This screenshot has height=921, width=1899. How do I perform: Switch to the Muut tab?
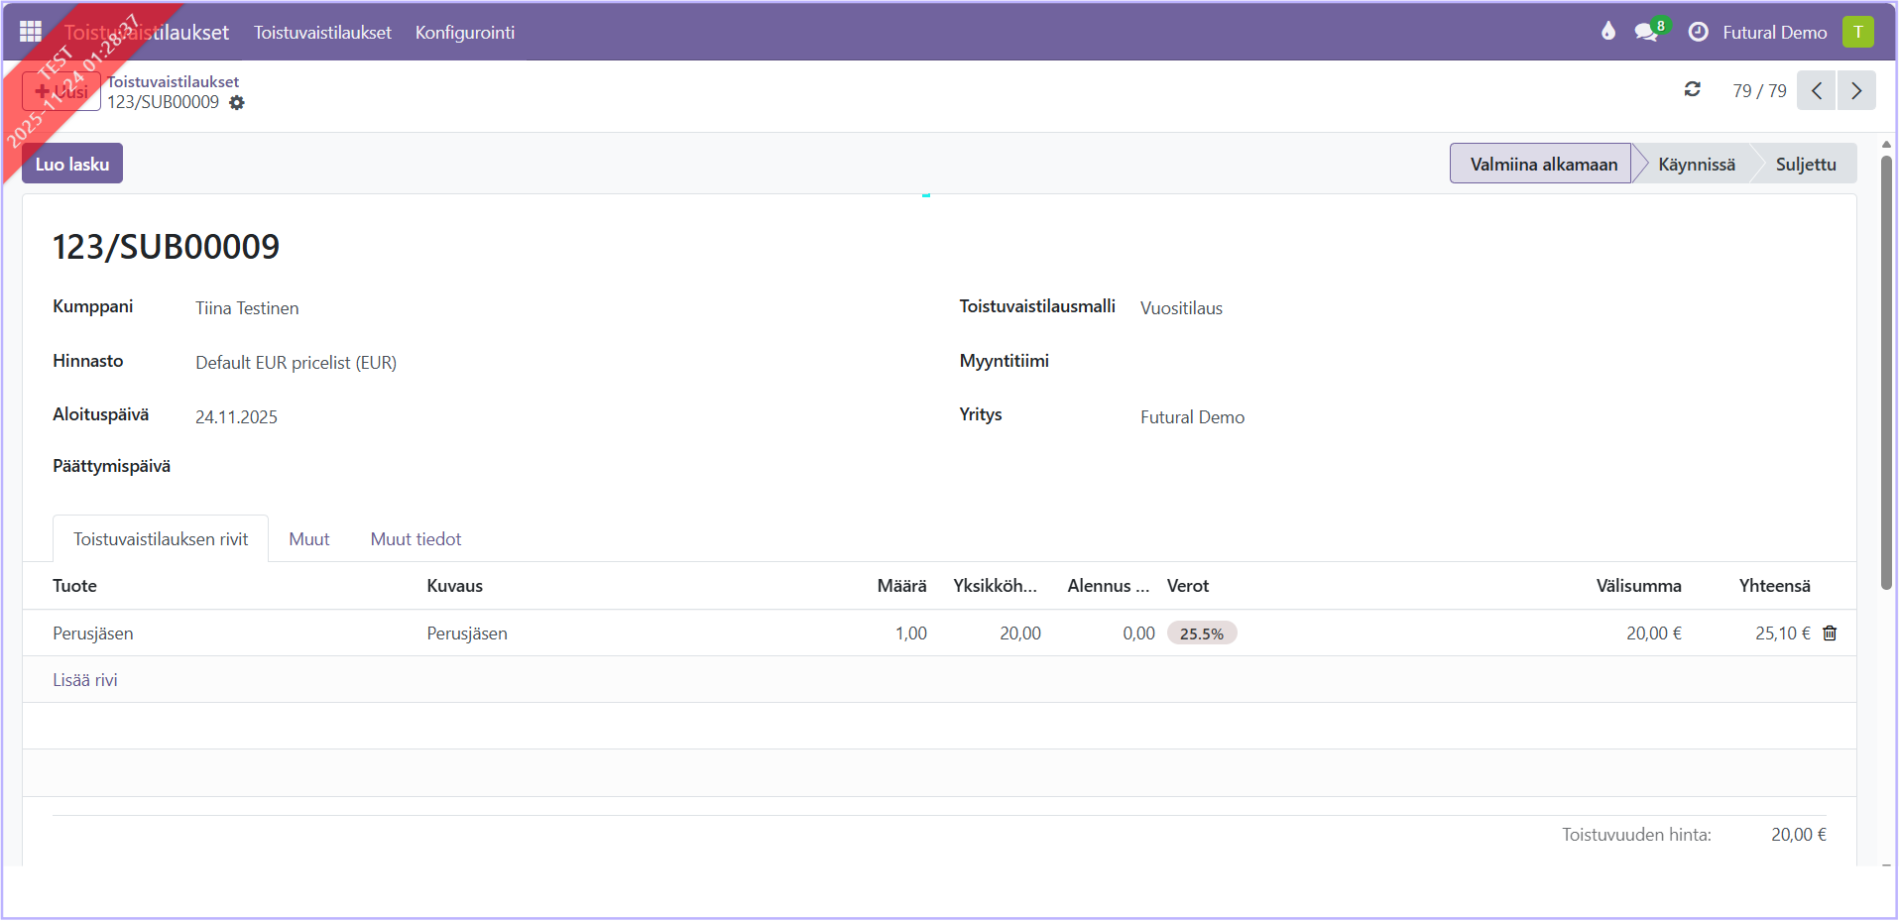(308, 539)
